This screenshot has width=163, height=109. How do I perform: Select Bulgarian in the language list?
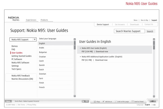pos(55,52)
